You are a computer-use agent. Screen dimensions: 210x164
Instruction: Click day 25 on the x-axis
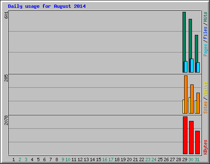(x=160, y=159)
